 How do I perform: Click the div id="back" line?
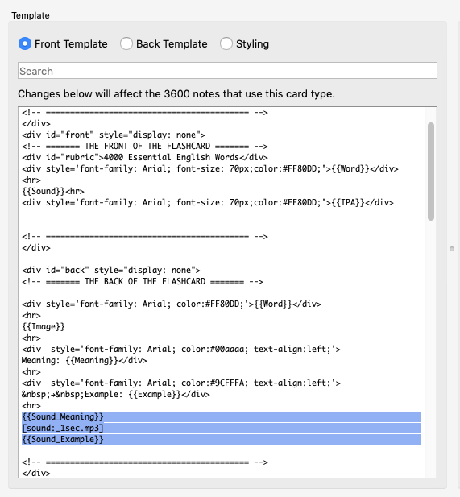(x=111, y=270)
